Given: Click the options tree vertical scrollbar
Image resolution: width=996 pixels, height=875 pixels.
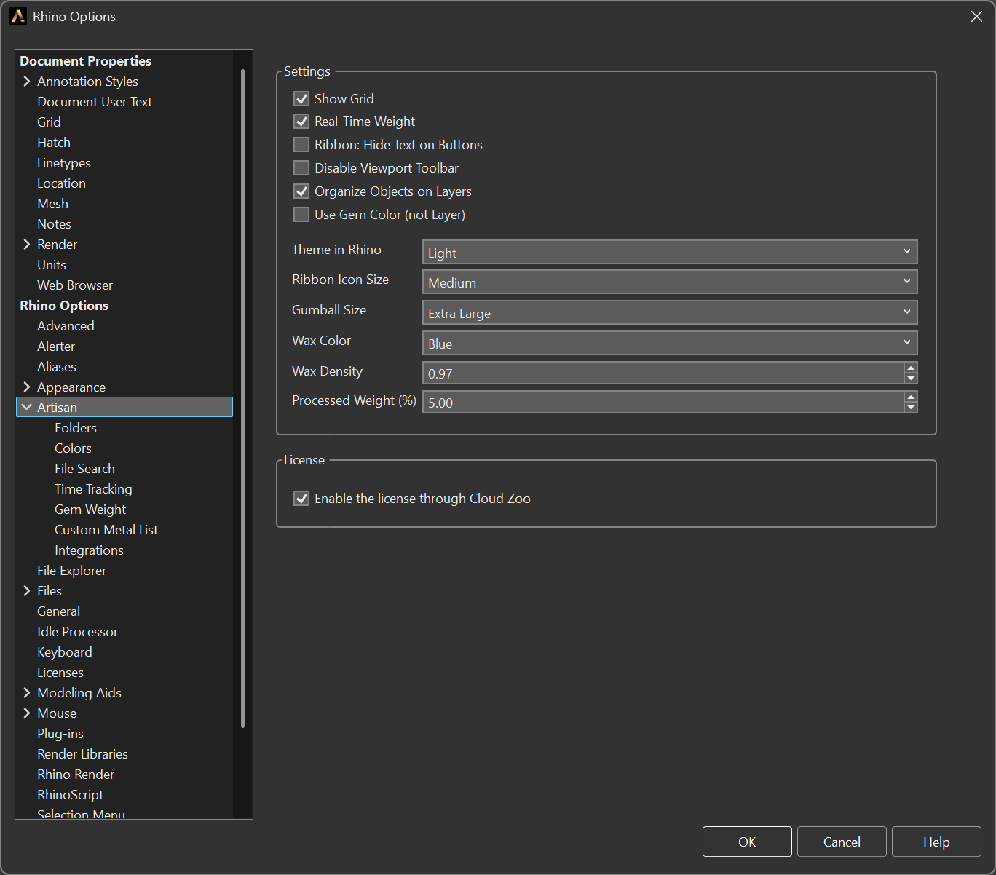Looking at the screenshot, I should pos(242,398).
